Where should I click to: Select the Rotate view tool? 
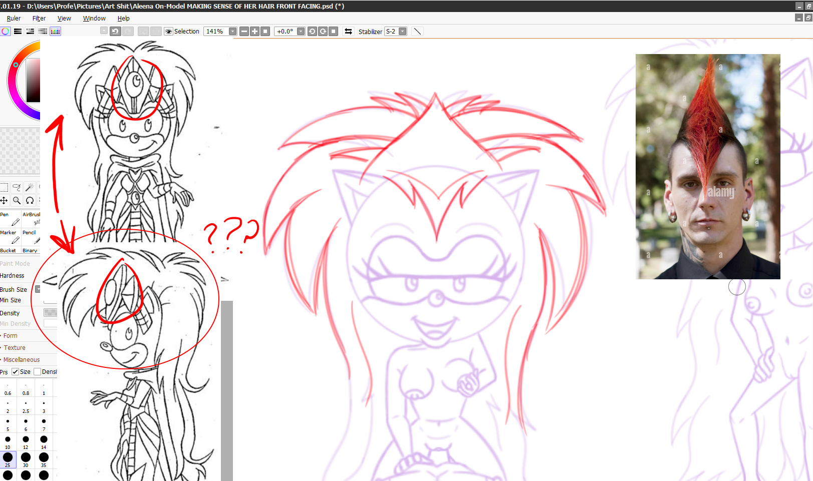pos(30,201)
